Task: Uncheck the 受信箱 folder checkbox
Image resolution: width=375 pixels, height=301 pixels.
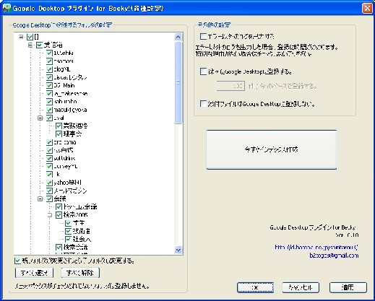Action: tap(39, 45)
